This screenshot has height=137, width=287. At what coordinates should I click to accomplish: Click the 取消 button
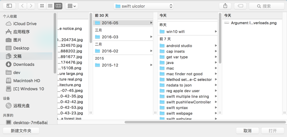click(x=247, y=131)
